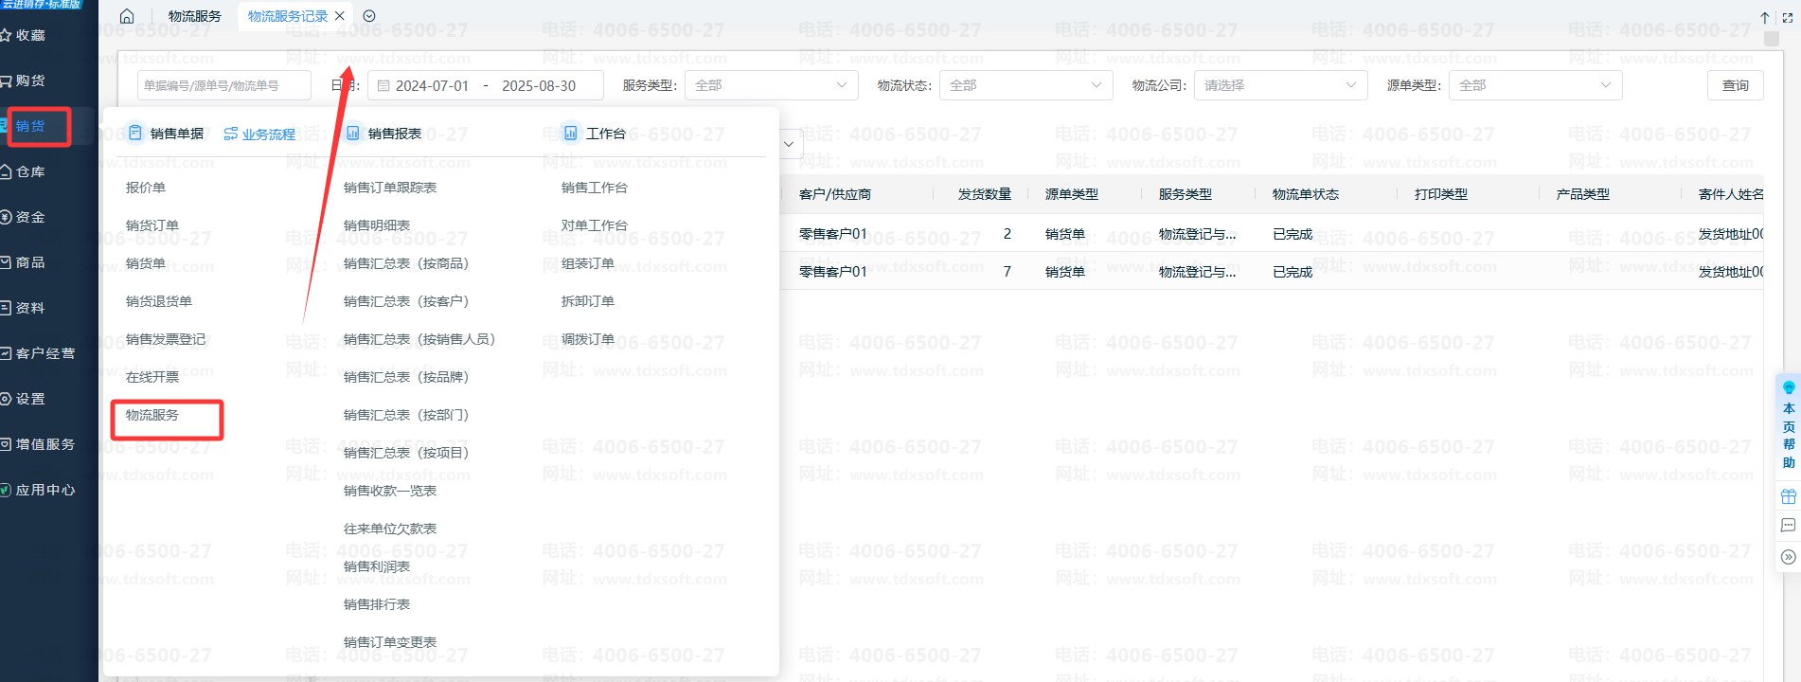Open the 物流公司 dropdown
1801x682 pixels.
1280,85
